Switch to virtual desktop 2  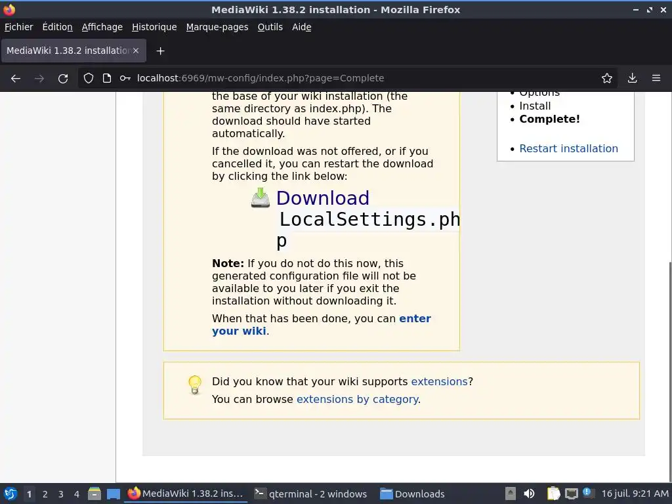(x=45, y=493)
